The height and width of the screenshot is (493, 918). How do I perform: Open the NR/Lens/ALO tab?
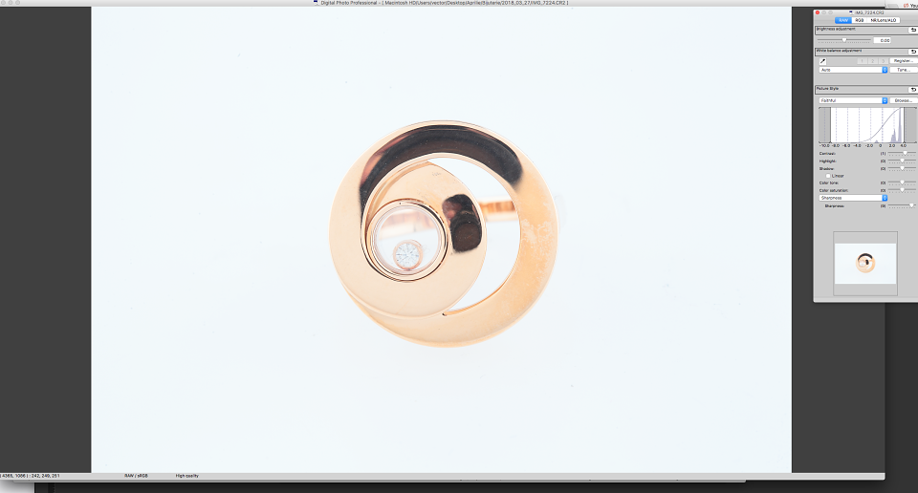coord(884,20)
